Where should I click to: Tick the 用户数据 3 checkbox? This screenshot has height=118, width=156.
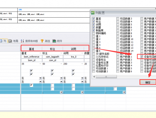[118, 63]
